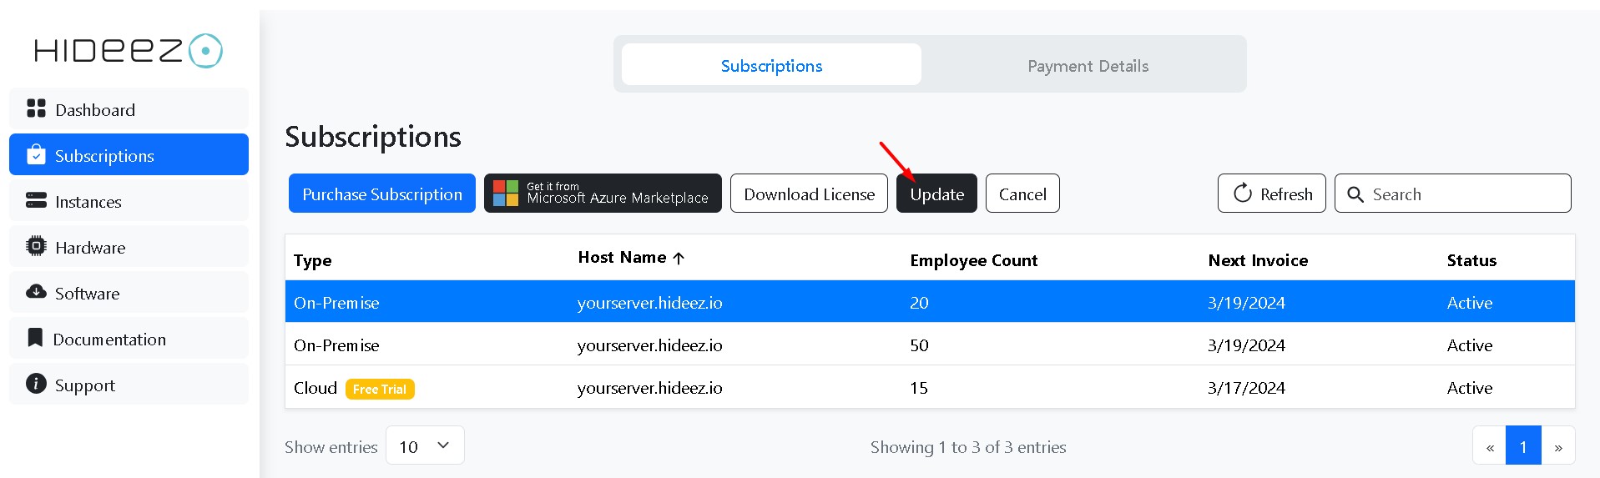Open Support via info icon
This screenshot has width=1600, height=478.
pyautogui.click(x=36, y=384)
